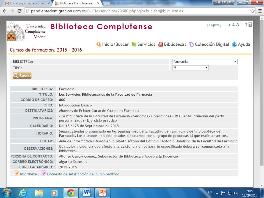Reload the current page in Chrome
Screen dimensions: 264x198
(20, 11)
